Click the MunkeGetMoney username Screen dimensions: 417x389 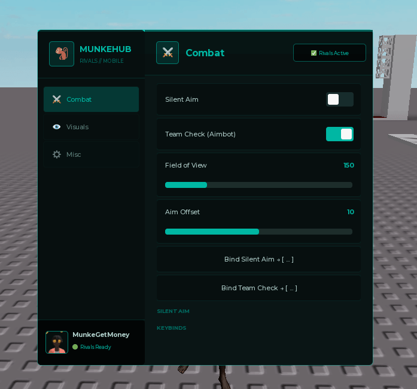coord(101,335)
